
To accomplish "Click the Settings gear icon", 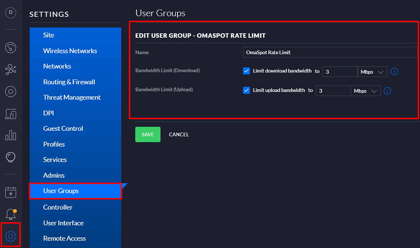I will [10, 235].
